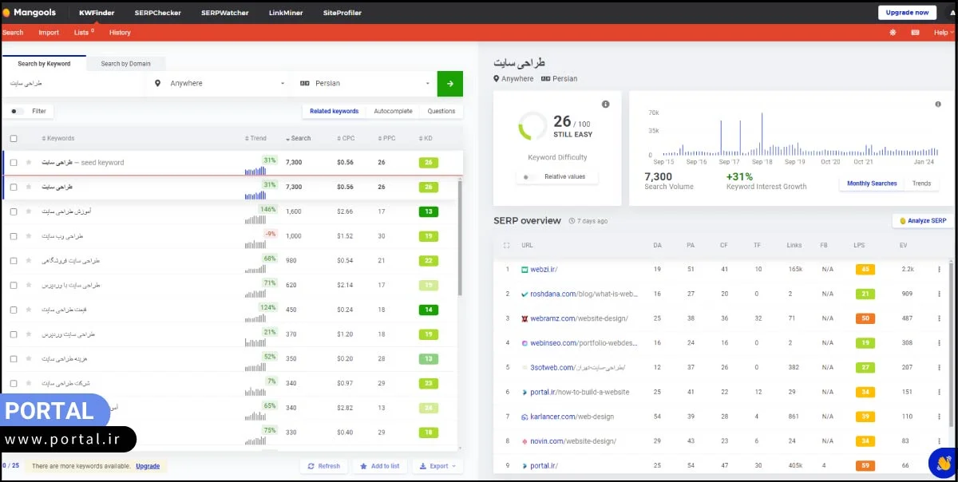
Task: Click the Upgrade now button
Action: point(907,12)
